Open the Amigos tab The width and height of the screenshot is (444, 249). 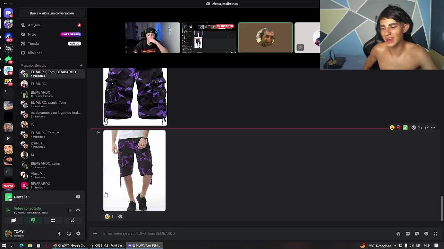pos(52,25)
